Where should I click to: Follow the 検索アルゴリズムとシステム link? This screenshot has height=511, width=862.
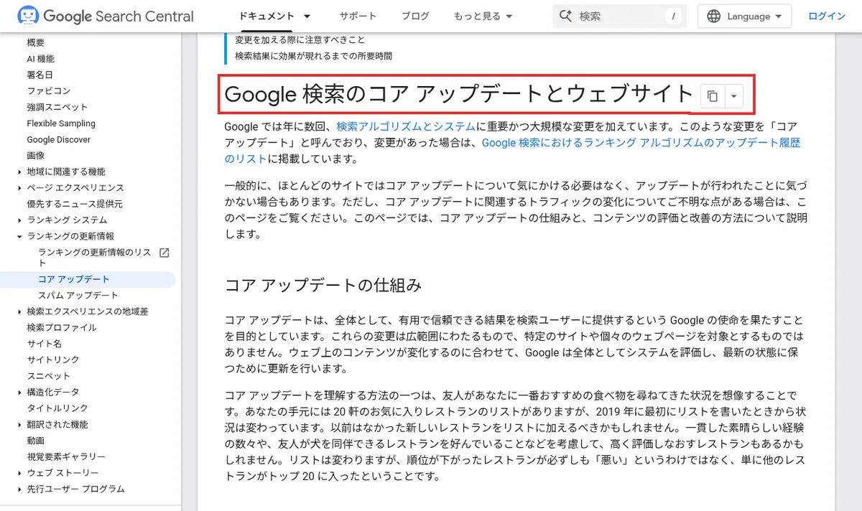[406, 127]
